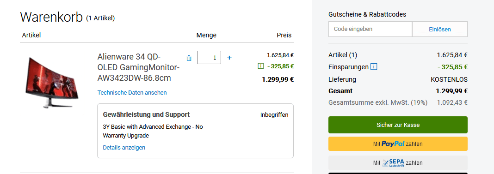Click the Gesamtsumme exkl. MwSt. line
Image resolution: width=494 pixels, height=174 pixels.
(x=398, y=102)
